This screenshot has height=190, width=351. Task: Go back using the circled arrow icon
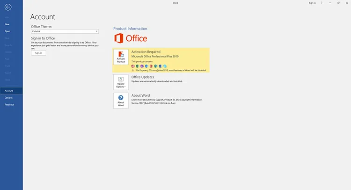pyautogui.click(x=8, y=7)
